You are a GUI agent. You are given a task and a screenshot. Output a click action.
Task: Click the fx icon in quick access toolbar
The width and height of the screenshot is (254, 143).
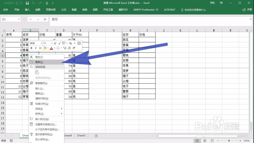coord(47,3)
